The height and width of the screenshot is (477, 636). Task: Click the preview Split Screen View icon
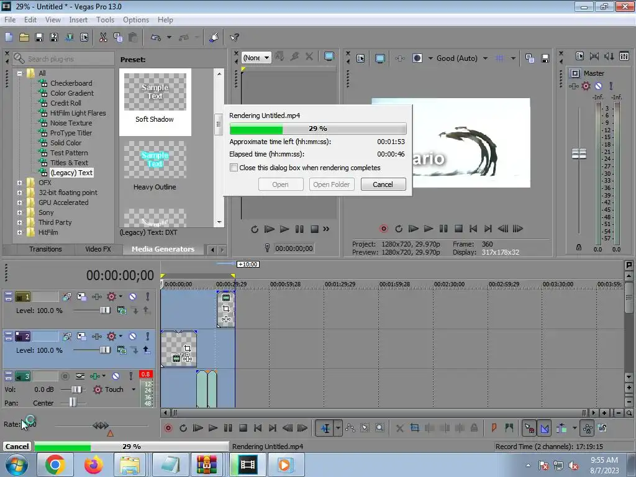(x=417, y=58)
